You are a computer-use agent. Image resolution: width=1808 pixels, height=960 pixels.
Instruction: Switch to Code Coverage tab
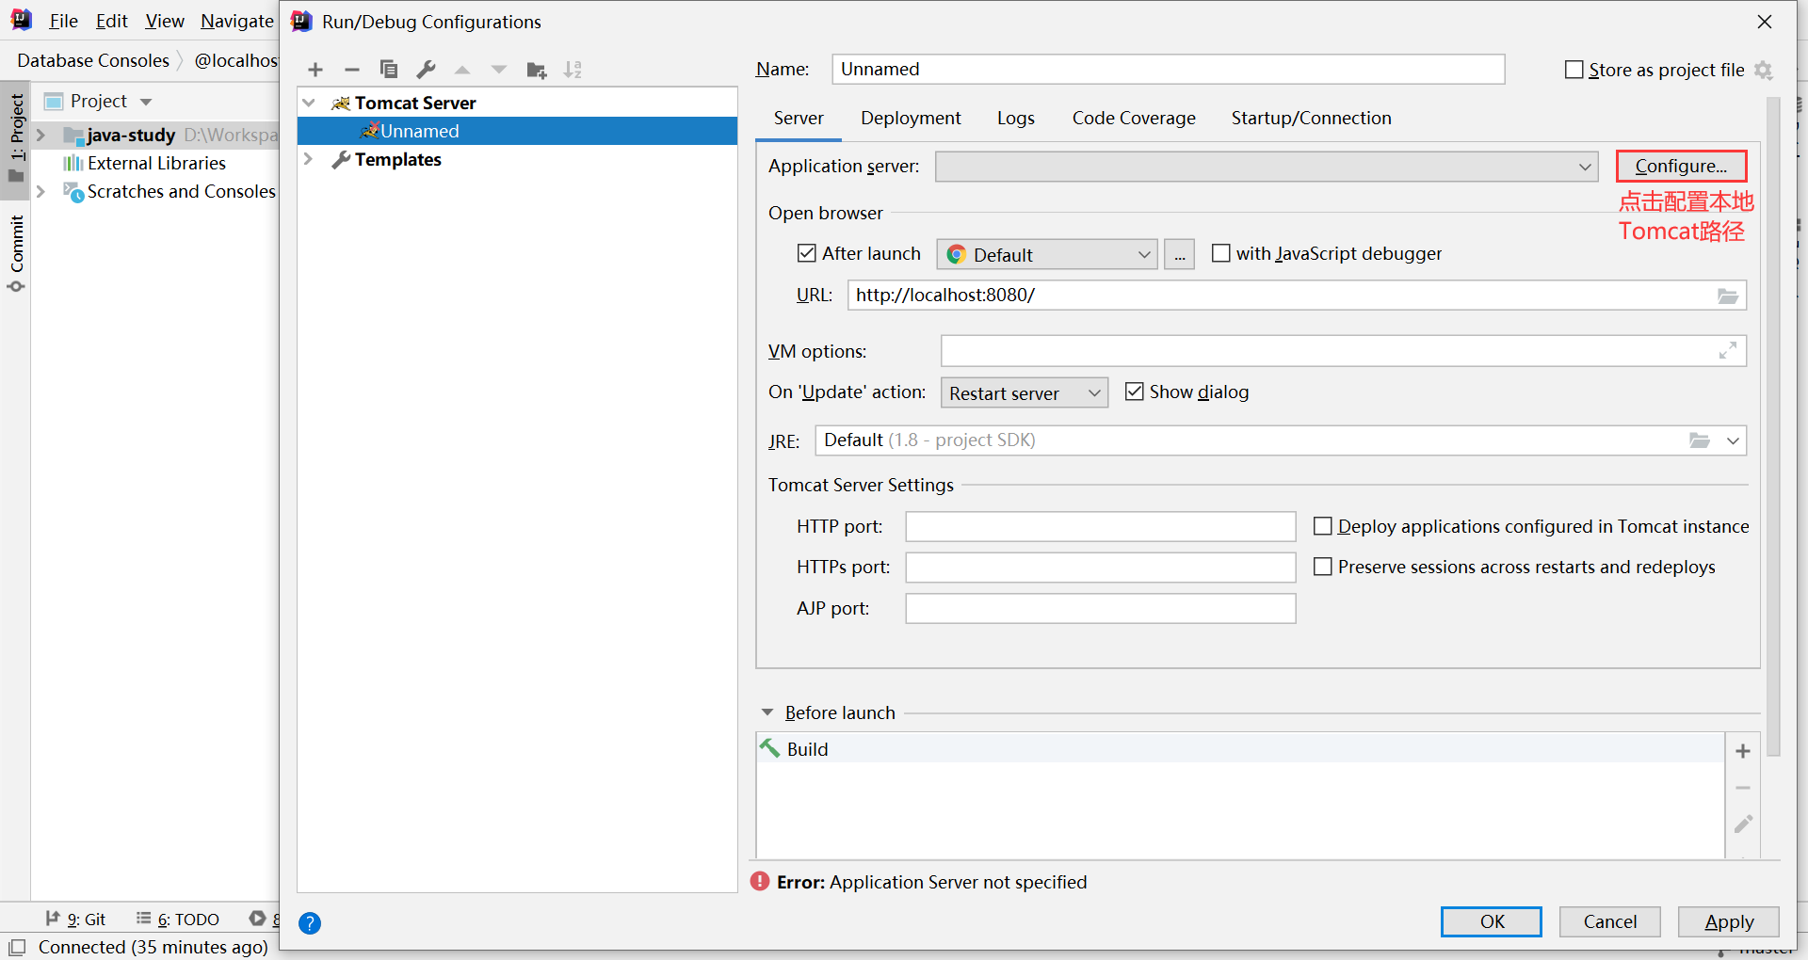(1134, 118)
